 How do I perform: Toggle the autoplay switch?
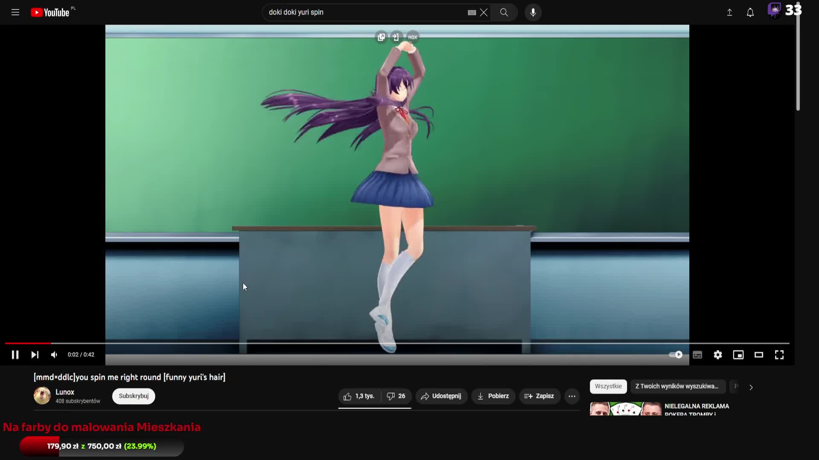(676, 355)
